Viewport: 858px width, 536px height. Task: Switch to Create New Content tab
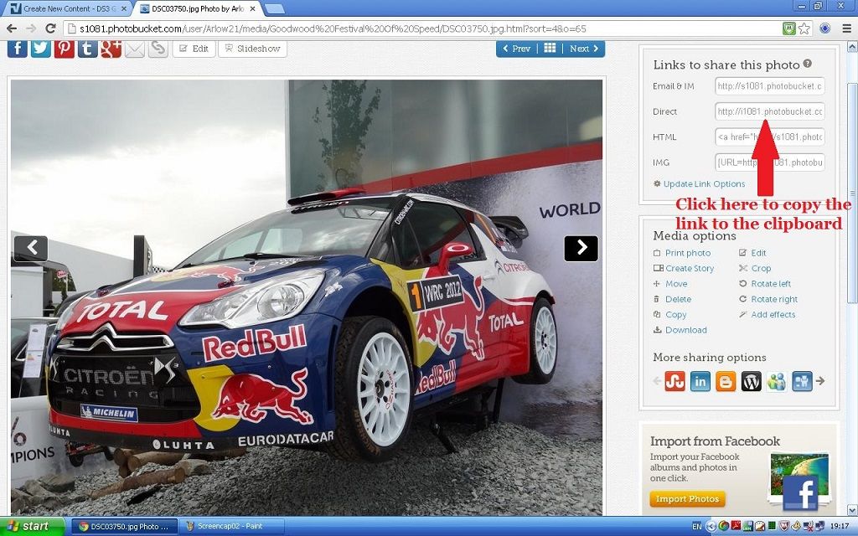(70, 8)
